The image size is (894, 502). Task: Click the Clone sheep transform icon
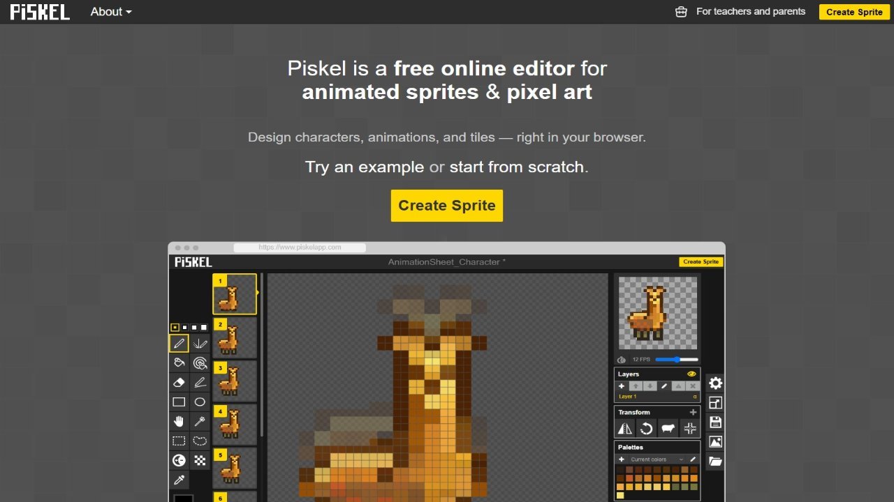pyautogui.click(x=668, y=428)
